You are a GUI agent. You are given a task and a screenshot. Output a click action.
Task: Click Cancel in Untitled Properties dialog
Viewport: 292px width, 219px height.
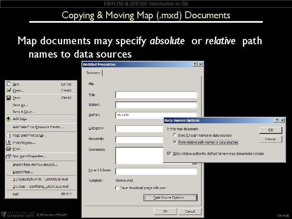coord(190,211)
